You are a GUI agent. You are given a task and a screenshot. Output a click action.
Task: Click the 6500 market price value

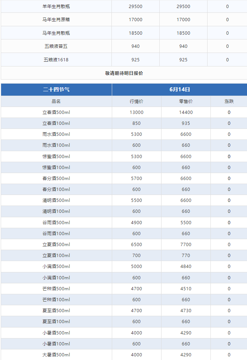137,245
